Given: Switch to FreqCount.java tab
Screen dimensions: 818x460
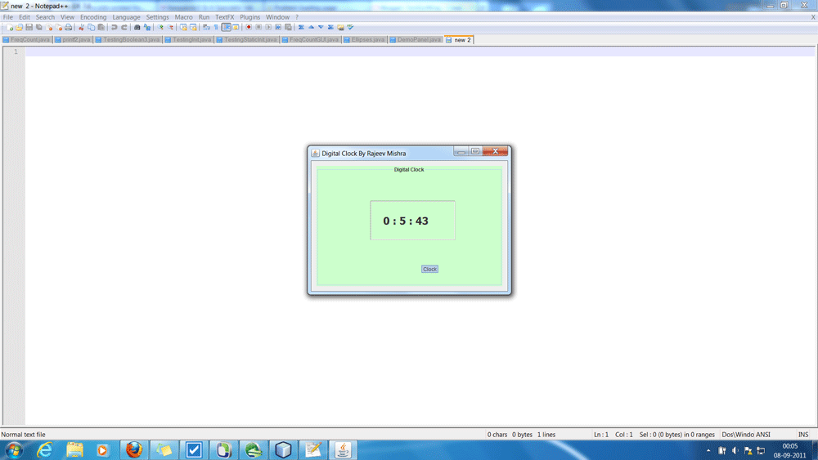Looking at the screenshot, I should [x=27, y=39].
